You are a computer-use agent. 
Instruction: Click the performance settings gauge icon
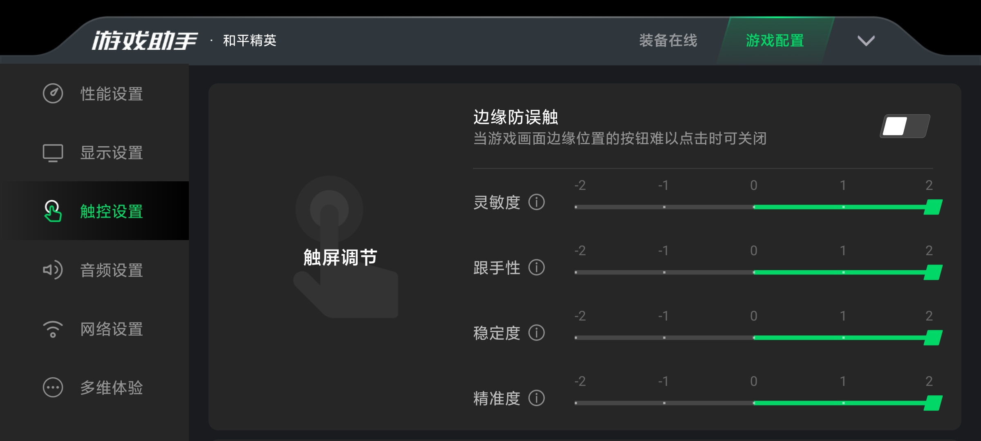click(x=53, y=94)
